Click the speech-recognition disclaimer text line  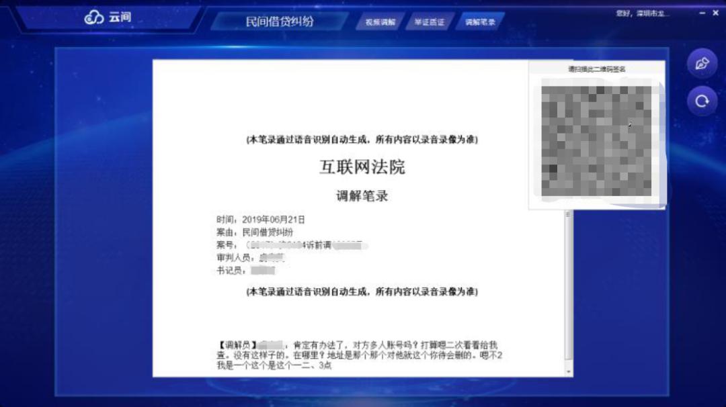pos(361,139)
